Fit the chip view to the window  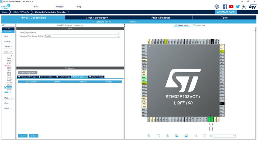pyautogui.click(x=158, y=136)
